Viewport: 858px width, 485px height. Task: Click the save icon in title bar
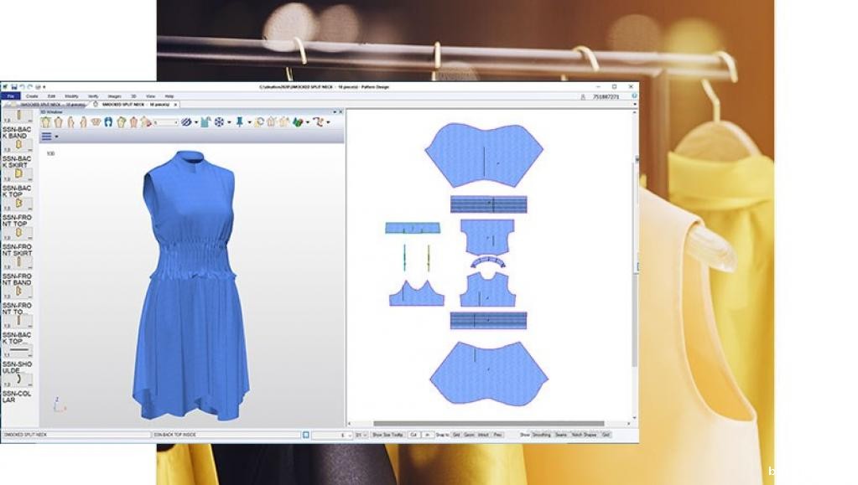(x=13, y=86)
